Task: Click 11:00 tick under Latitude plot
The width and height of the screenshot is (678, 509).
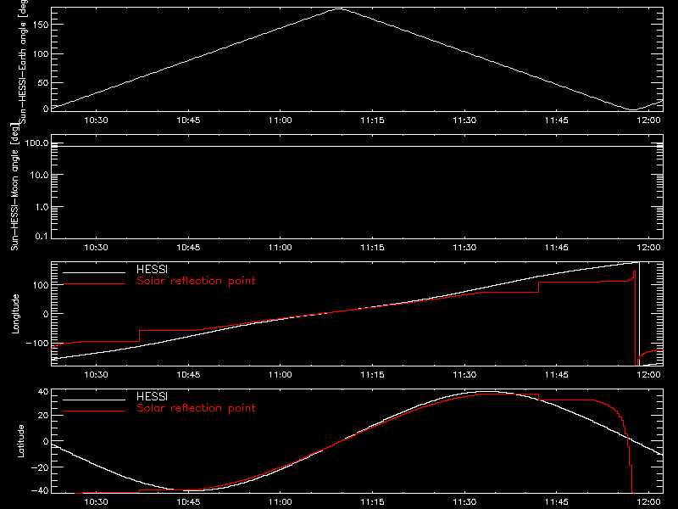Action: coord(281,502)
